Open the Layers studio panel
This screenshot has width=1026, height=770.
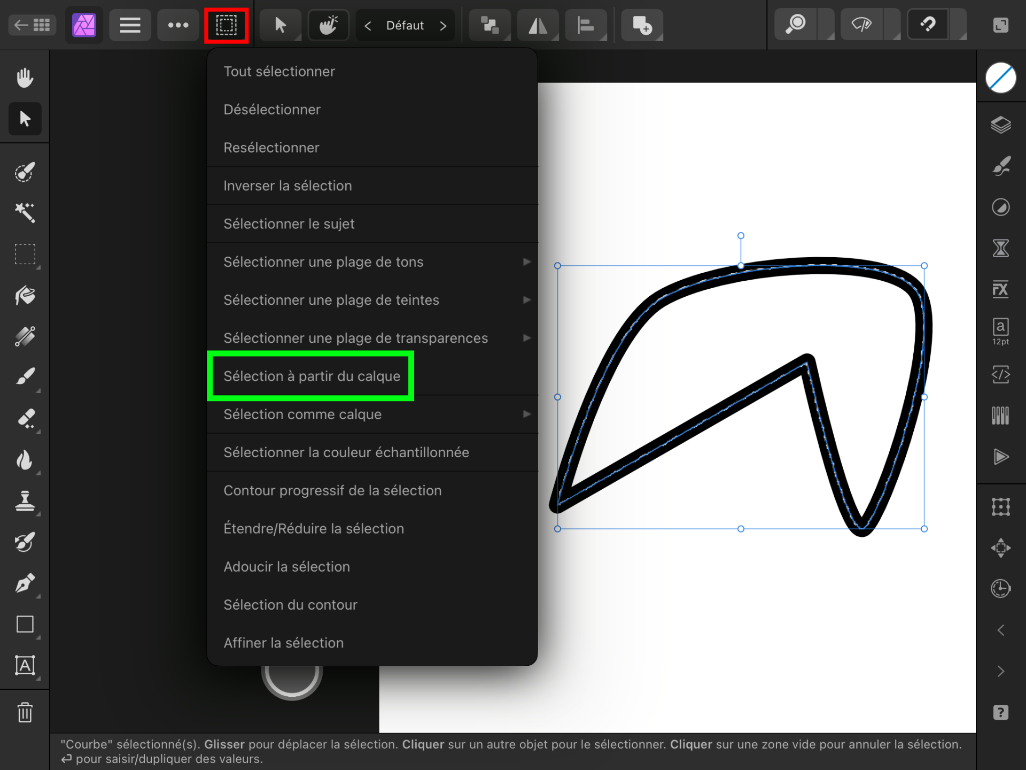tap(1000, 125)
